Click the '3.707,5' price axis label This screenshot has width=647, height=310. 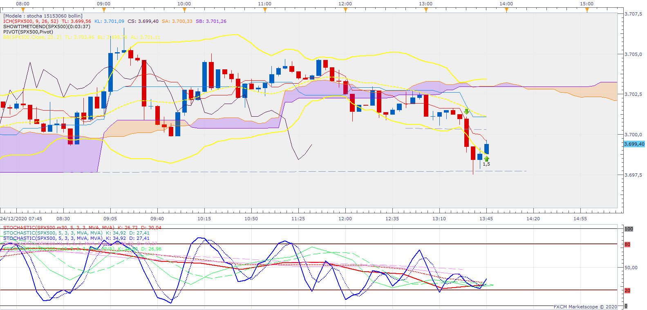634,14
